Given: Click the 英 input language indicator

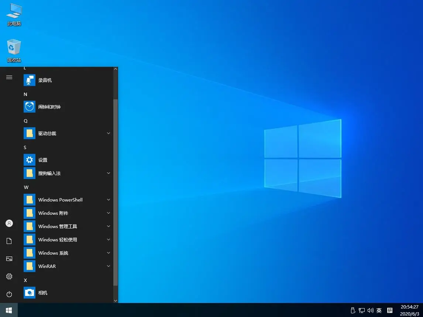Looking at the screenshot, I should [379, 310].
